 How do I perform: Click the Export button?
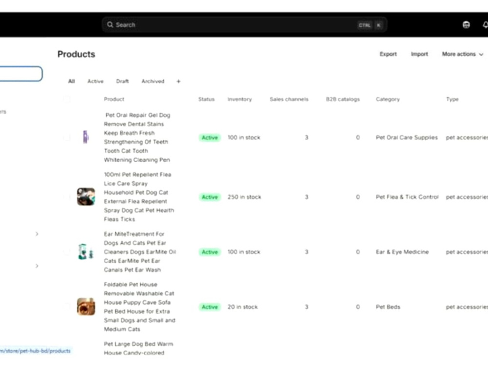point(388,54)
